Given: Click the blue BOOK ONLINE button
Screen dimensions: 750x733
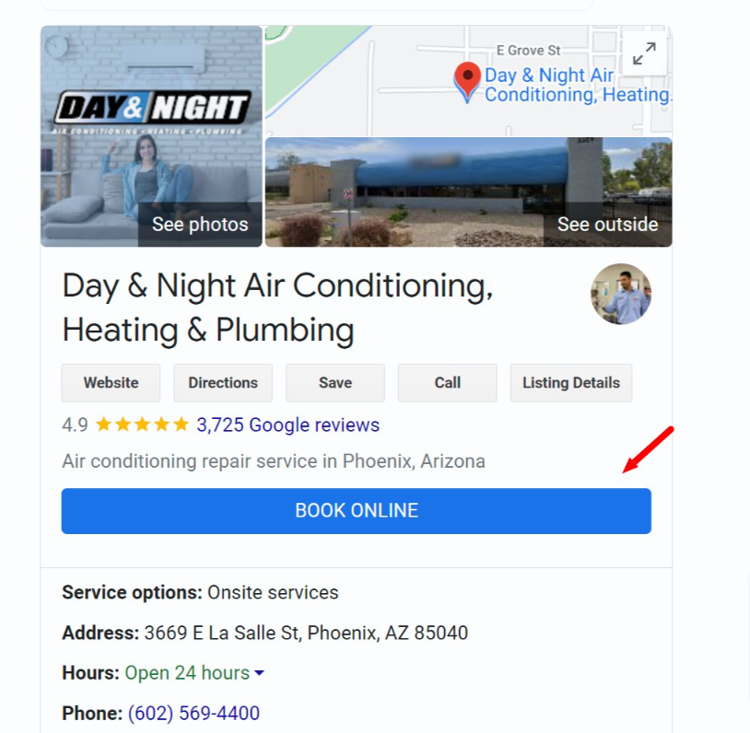Looking at the screenshot, I should pyautogui.click(x=357, y=511).
